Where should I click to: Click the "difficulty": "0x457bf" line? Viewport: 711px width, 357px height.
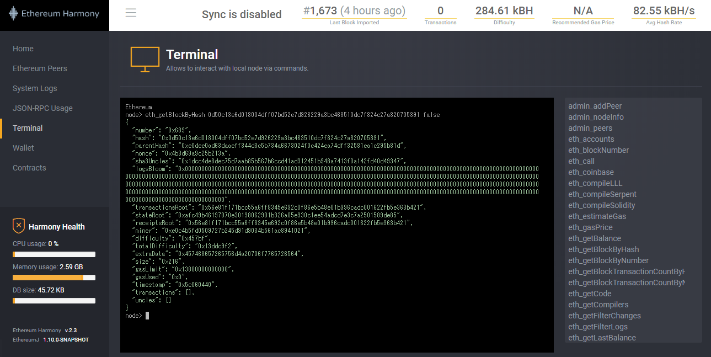[x=172, y=238]
